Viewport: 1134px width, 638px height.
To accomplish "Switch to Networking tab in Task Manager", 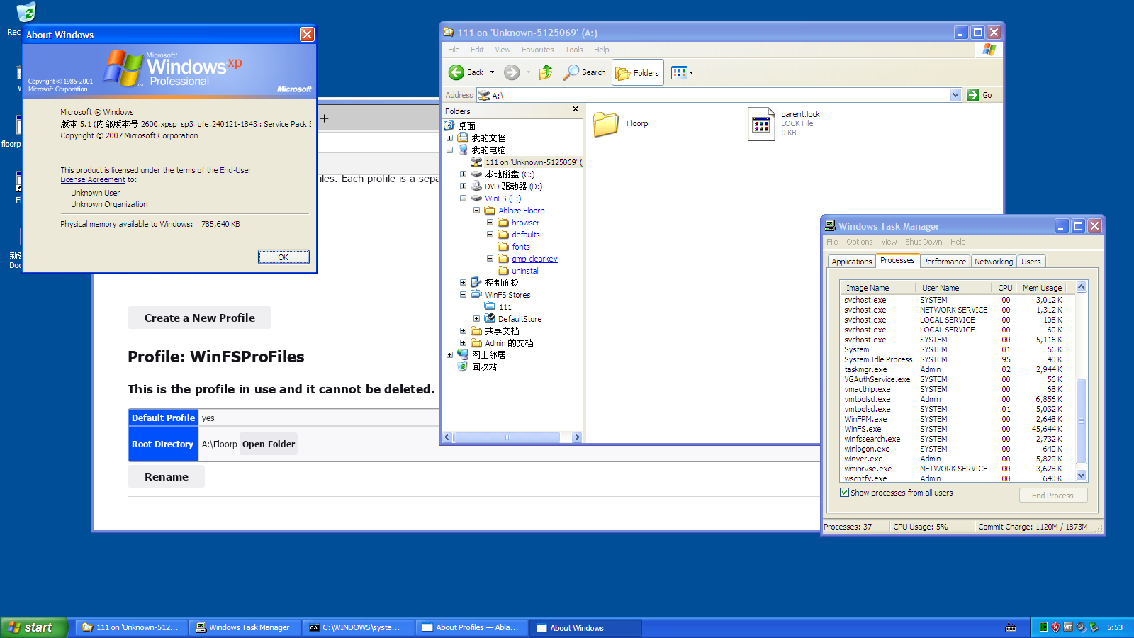I will coord(994,262).
